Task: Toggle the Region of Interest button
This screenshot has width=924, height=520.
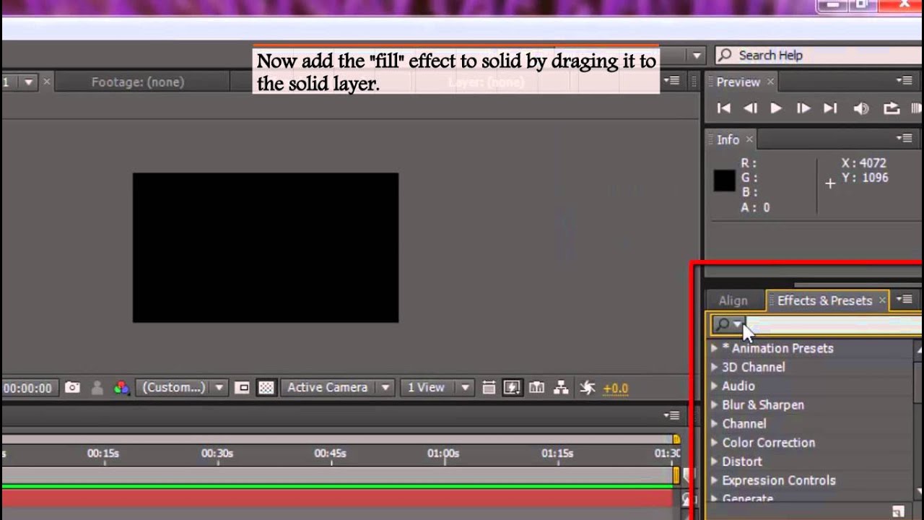Action: pos(243,388)
